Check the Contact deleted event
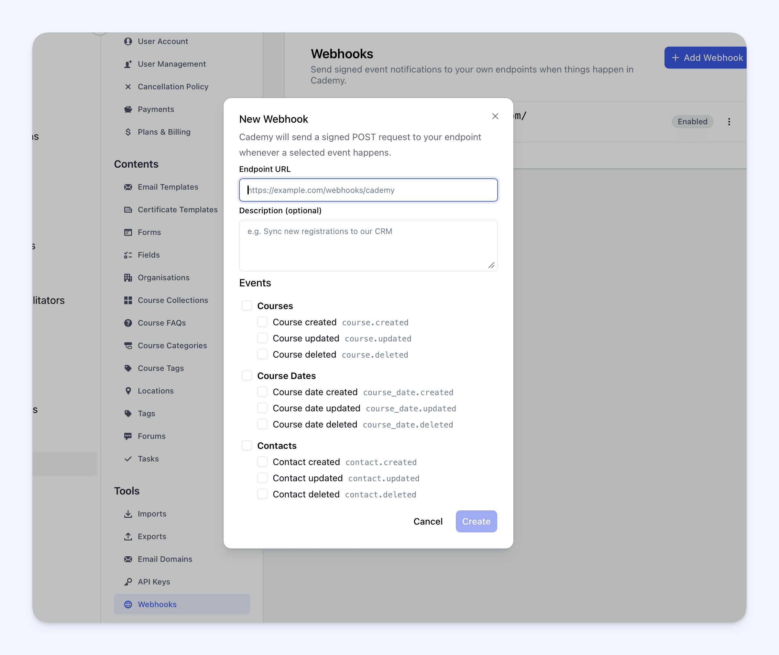This screenshot has width=779, height=655. tap(262, 494)
